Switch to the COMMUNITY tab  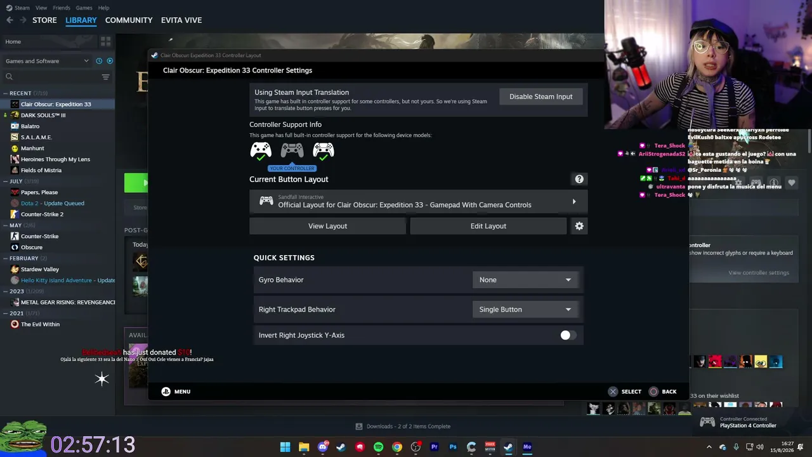tap(129, 20)
